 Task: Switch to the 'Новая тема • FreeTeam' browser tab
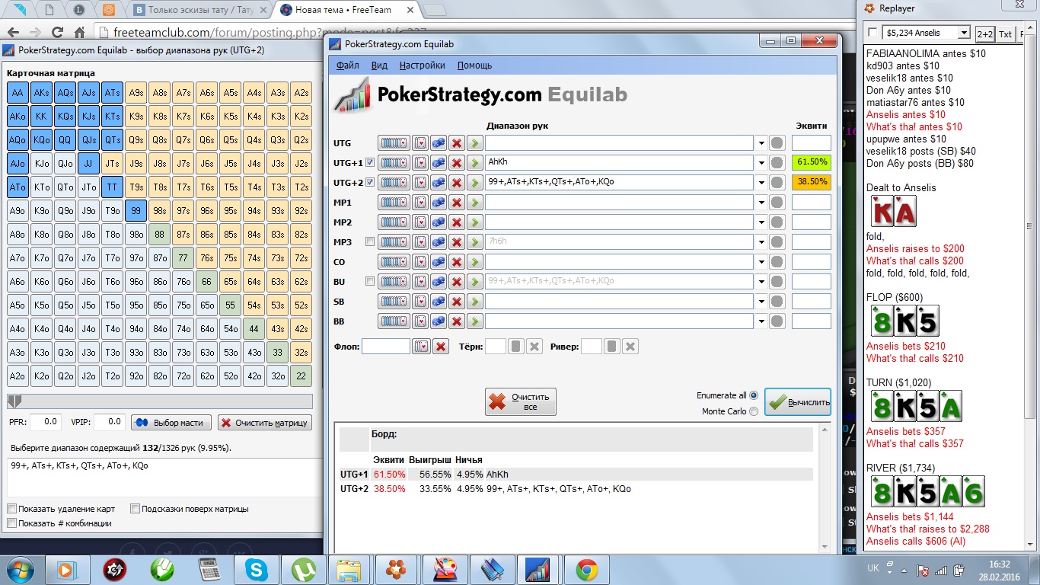pyautogui.click(x=345, y=10)
